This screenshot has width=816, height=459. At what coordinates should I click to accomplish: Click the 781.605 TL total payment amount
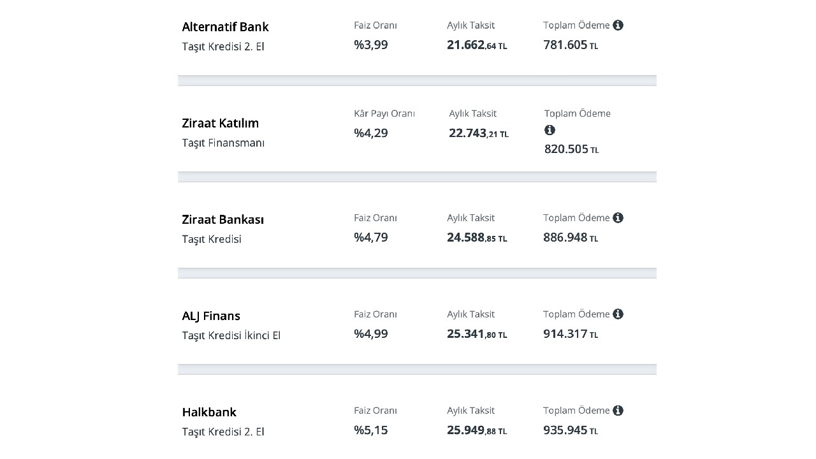point(571,45)
